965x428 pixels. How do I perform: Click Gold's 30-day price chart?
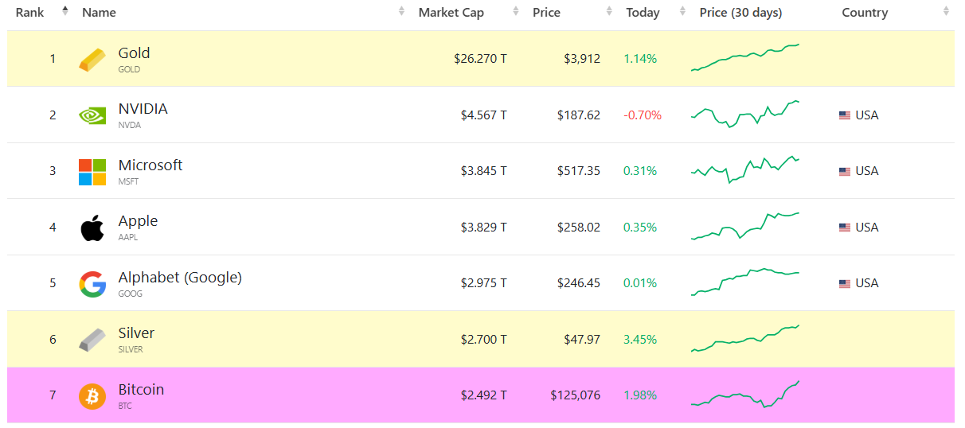745,58
